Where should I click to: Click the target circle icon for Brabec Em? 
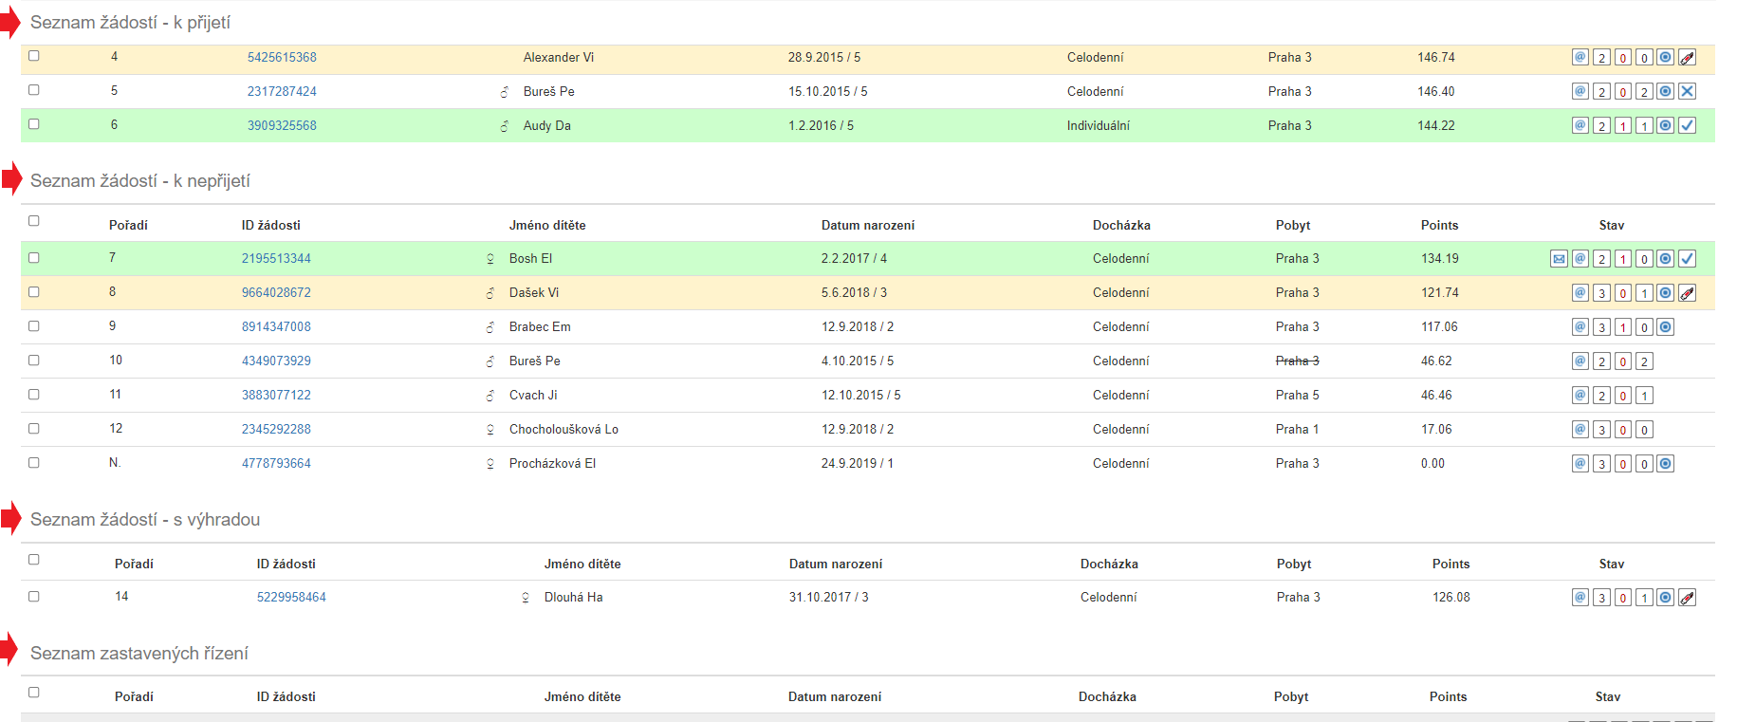pyautogui.click(x=1666, y=326)
